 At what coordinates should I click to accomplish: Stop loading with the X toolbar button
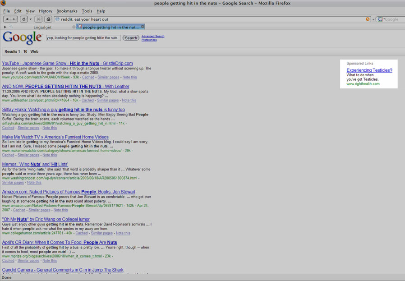point(38,19)
